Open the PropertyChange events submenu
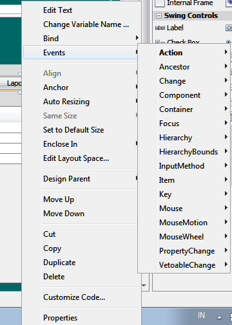The image size is (232, 325). (x=184, y=251)
